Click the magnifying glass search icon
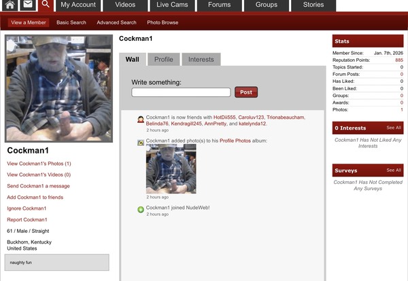408x281 pixels. click(45, 5)
